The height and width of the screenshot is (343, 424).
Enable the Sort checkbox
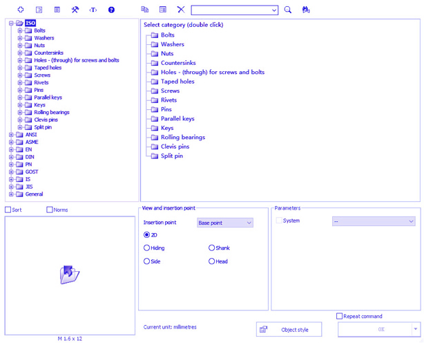point(8,210)
